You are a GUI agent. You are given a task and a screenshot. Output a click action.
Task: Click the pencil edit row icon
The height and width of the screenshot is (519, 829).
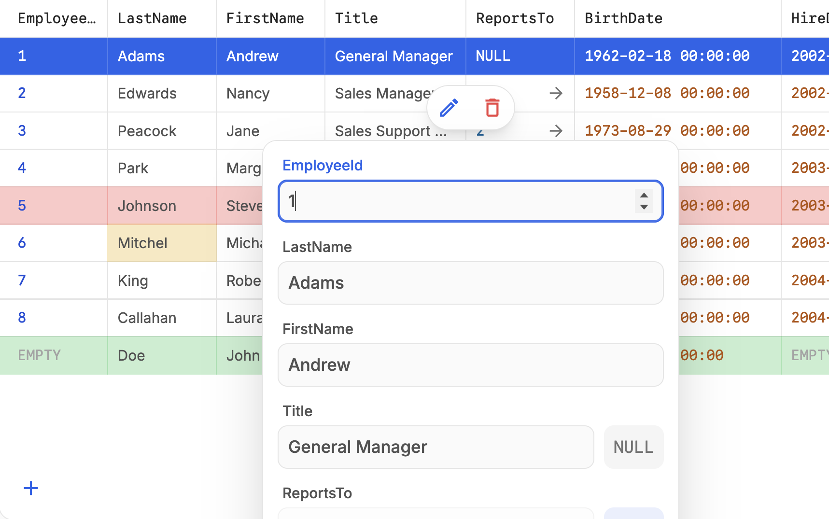pos(449,108)
